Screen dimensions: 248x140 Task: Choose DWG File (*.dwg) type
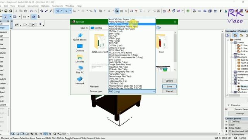(x=132, y=48)
